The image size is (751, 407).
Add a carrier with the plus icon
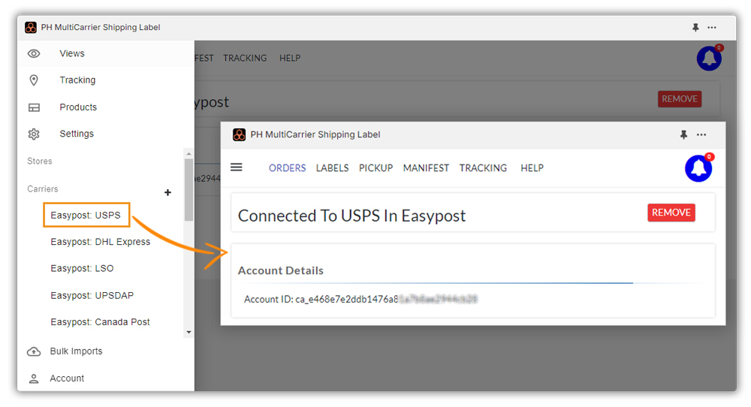(167, 192)
